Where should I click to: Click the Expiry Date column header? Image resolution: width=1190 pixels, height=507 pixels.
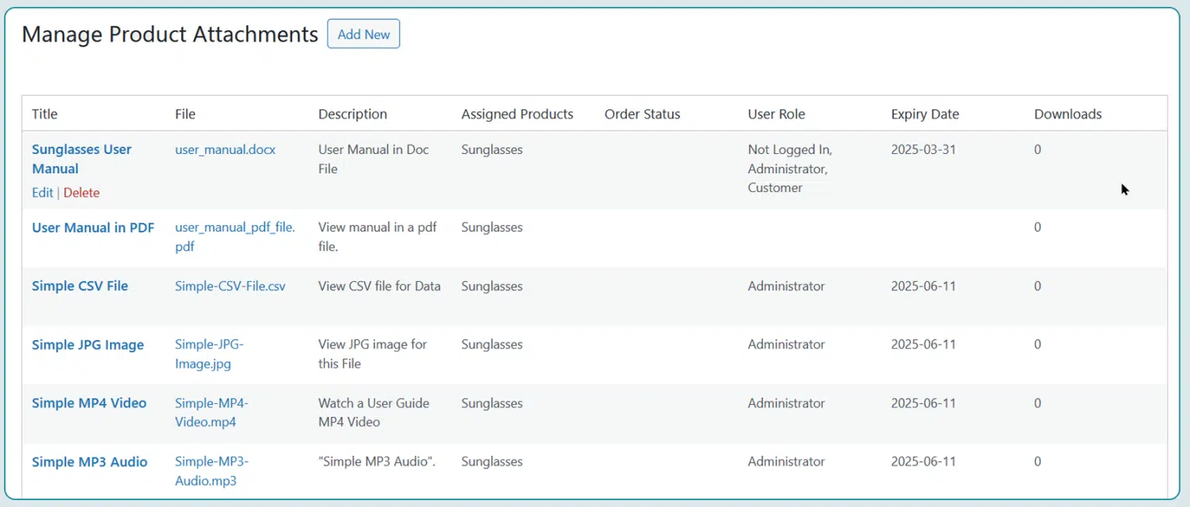[924, 115]
